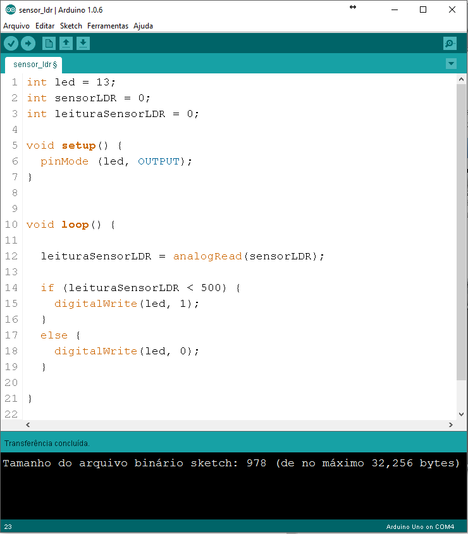The width and height of the screenshot is (468, 534).
Task: Click the analogRead function call
Action: point(207,256)
